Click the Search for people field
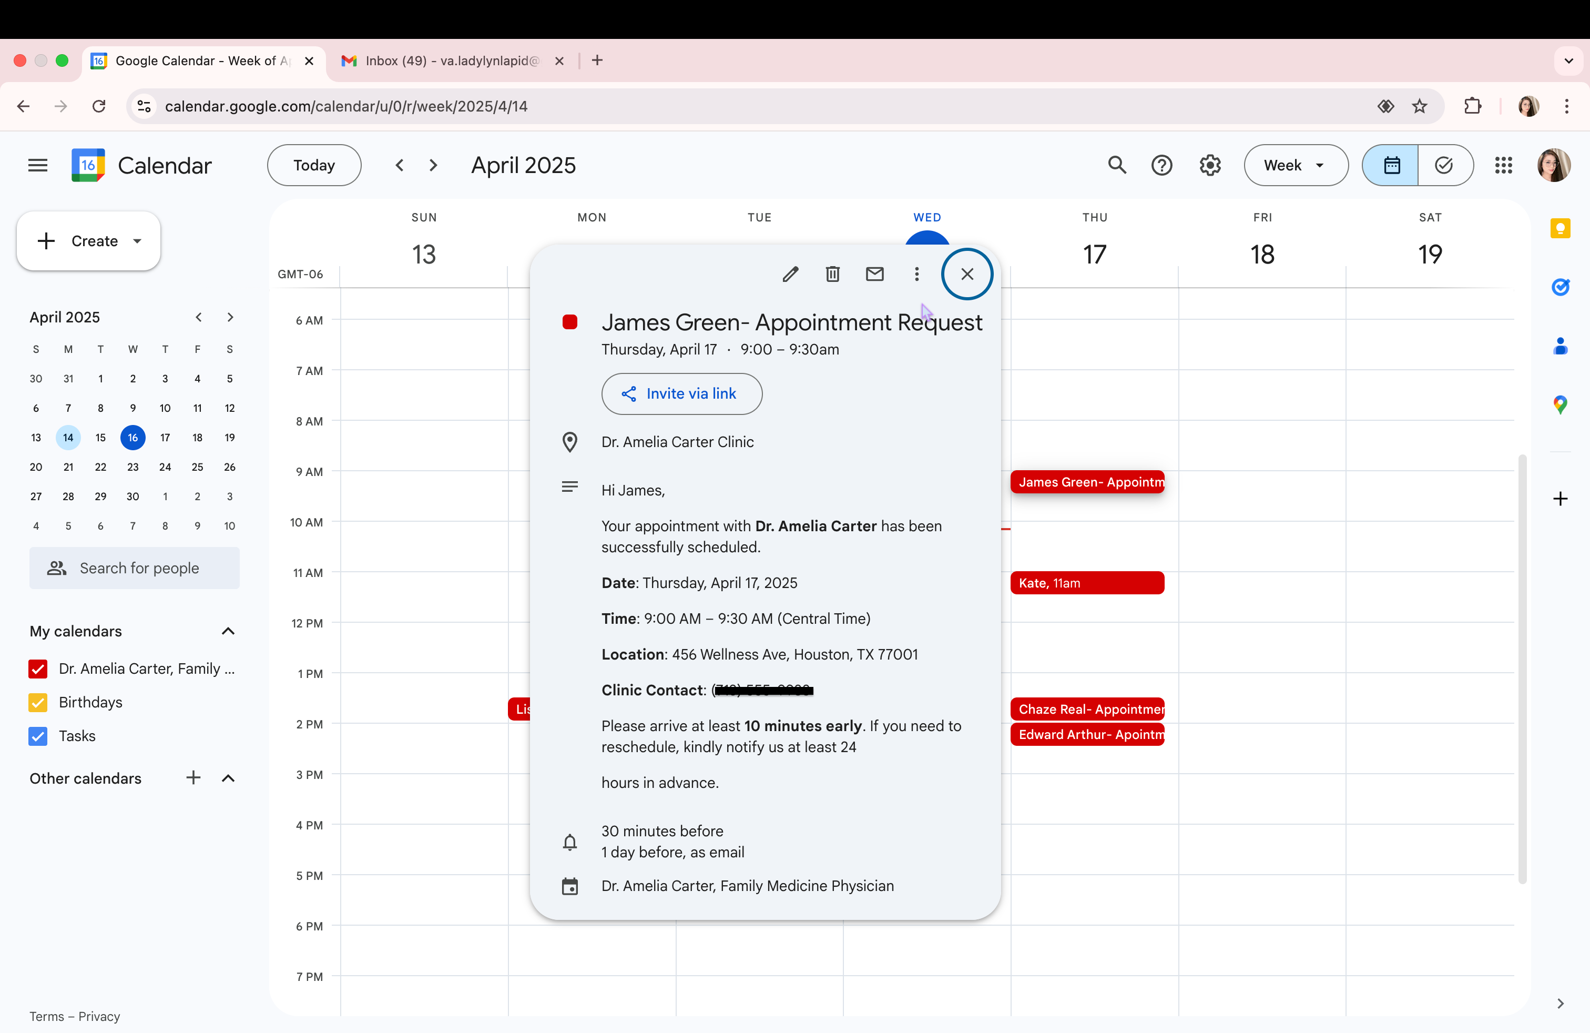 [134, 568]
